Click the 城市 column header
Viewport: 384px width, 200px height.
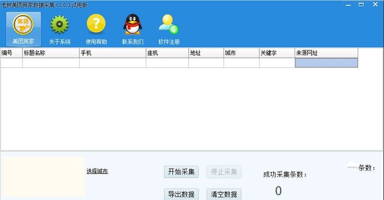(x=241, y=53)
